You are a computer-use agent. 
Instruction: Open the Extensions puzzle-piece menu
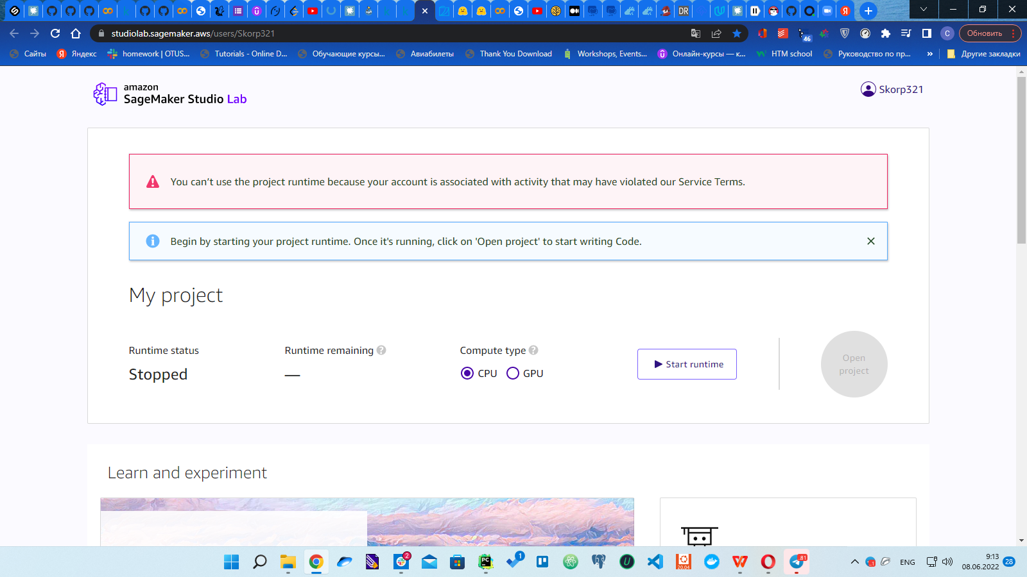pos(886,33)
